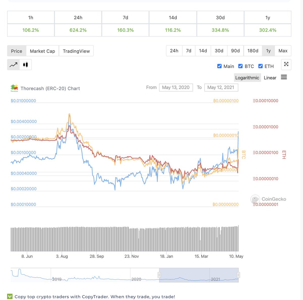Viewport: 303px width, 300px height.
Task: Set chart range to 30d
Action: [219, 51]
